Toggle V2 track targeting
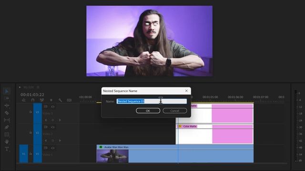This screenshot has width=305, height=171. [x=38, y=133]
